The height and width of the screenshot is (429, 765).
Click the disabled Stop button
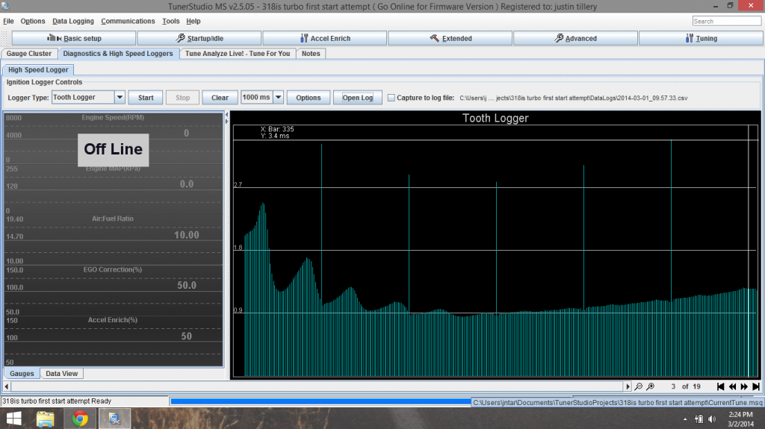pyautogui.click(x=182, y=98)
